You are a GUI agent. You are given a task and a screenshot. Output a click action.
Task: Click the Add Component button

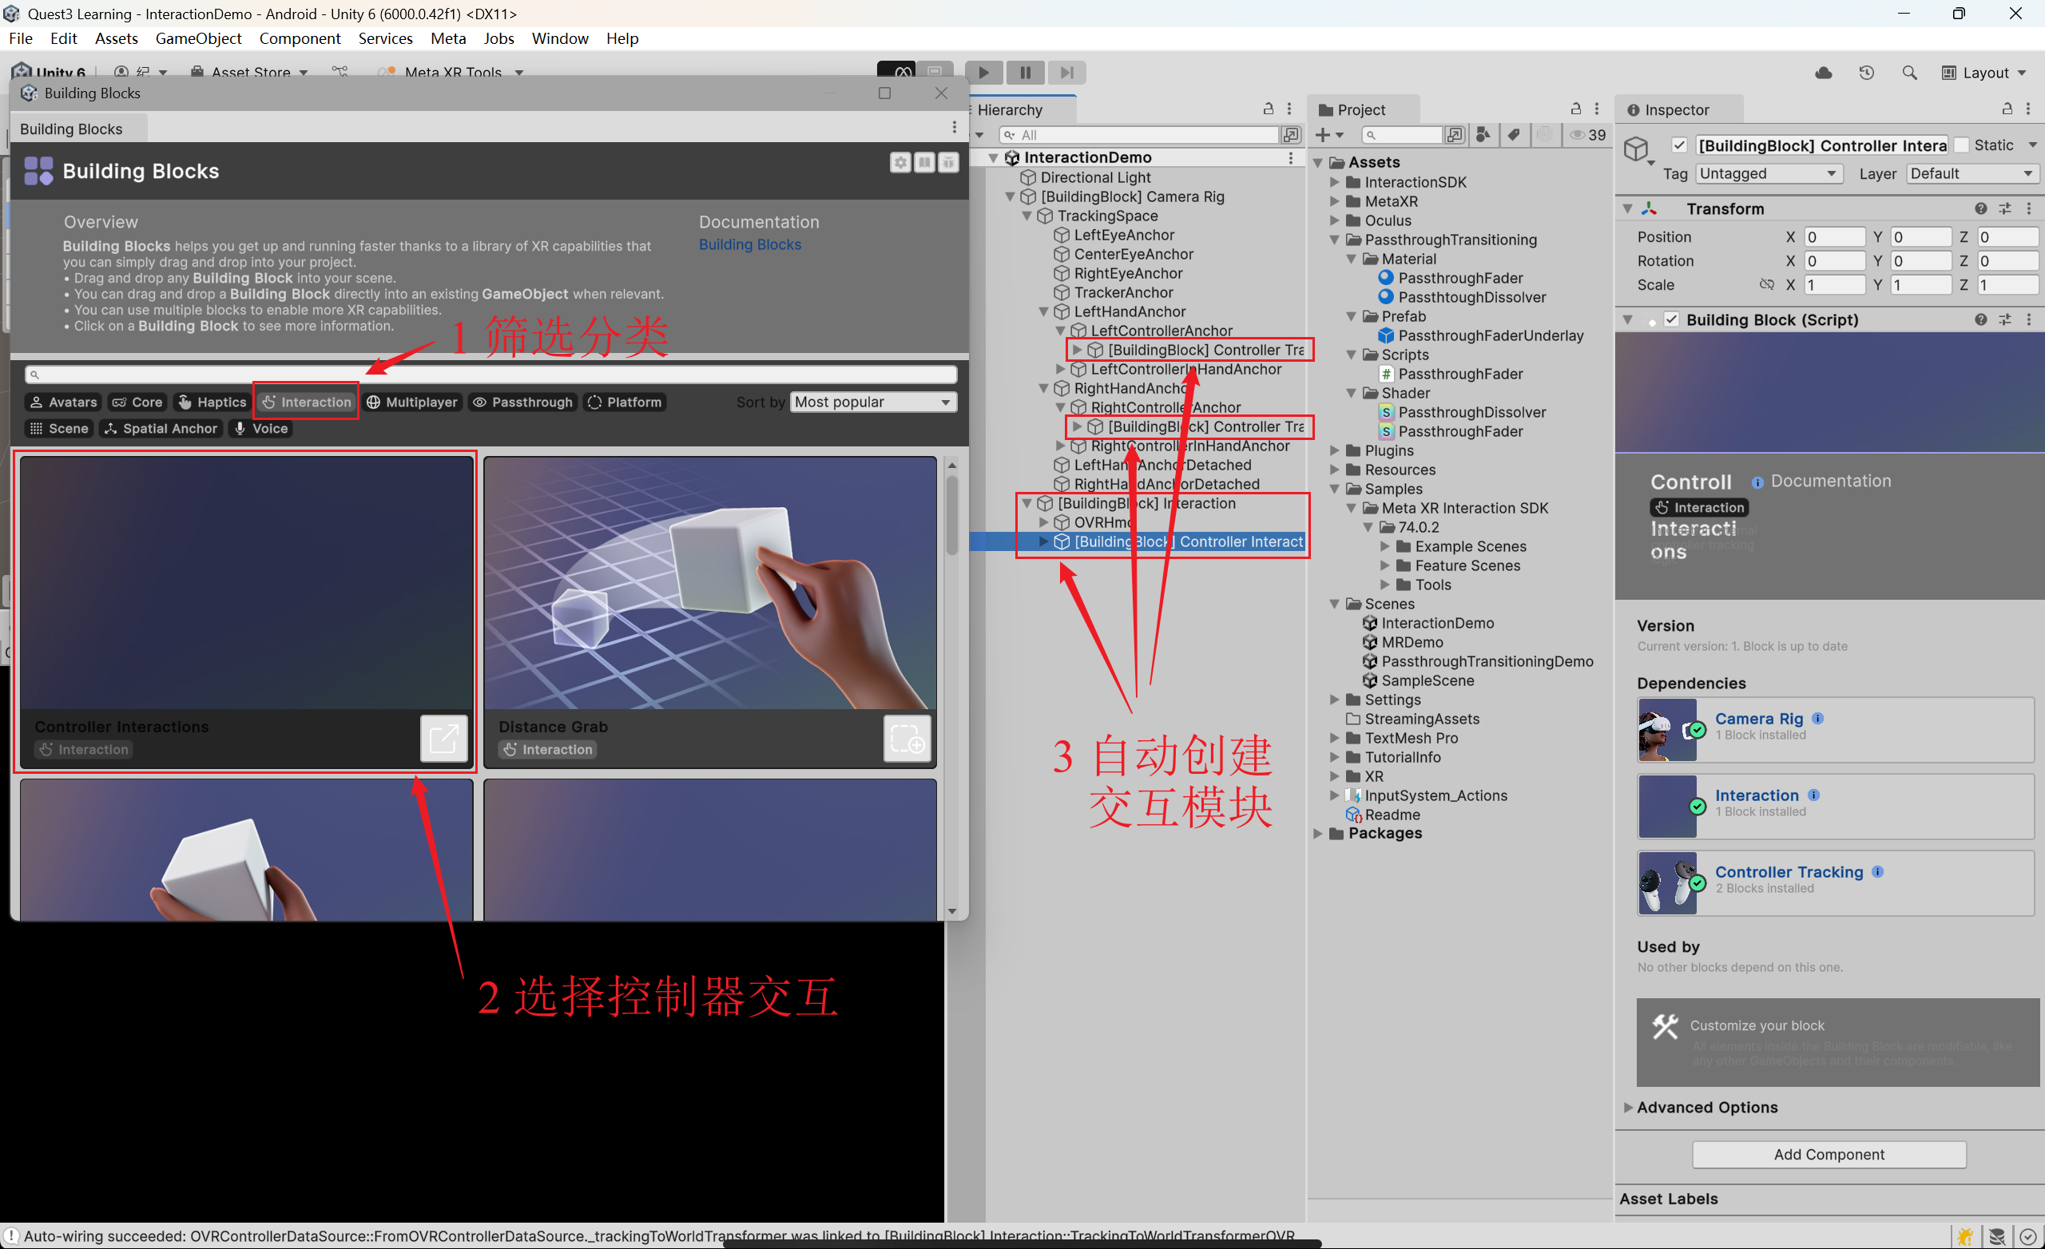[x=1829, y=1156]
